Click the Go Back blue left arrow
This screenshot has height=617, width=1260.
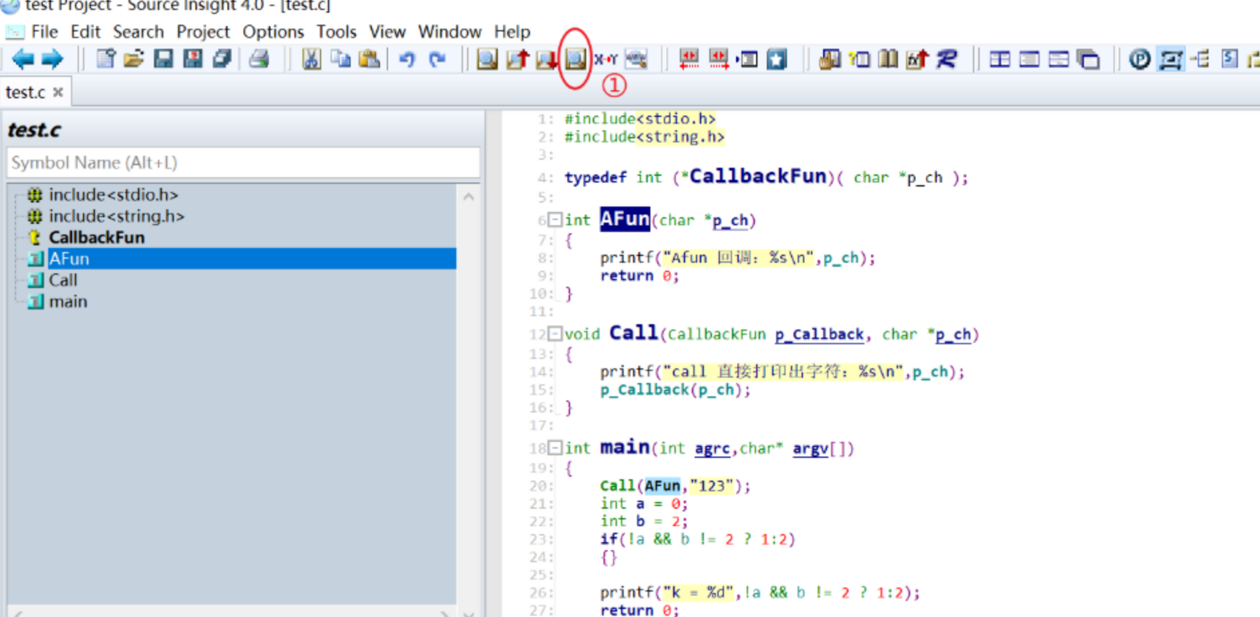tap(23, 59)
